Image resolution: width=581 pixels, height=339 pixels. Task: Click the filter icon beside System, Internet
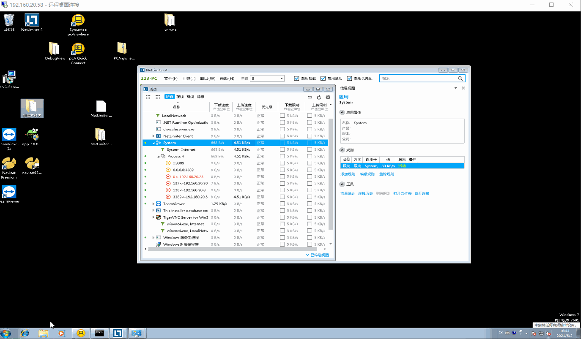click(163, 149)
